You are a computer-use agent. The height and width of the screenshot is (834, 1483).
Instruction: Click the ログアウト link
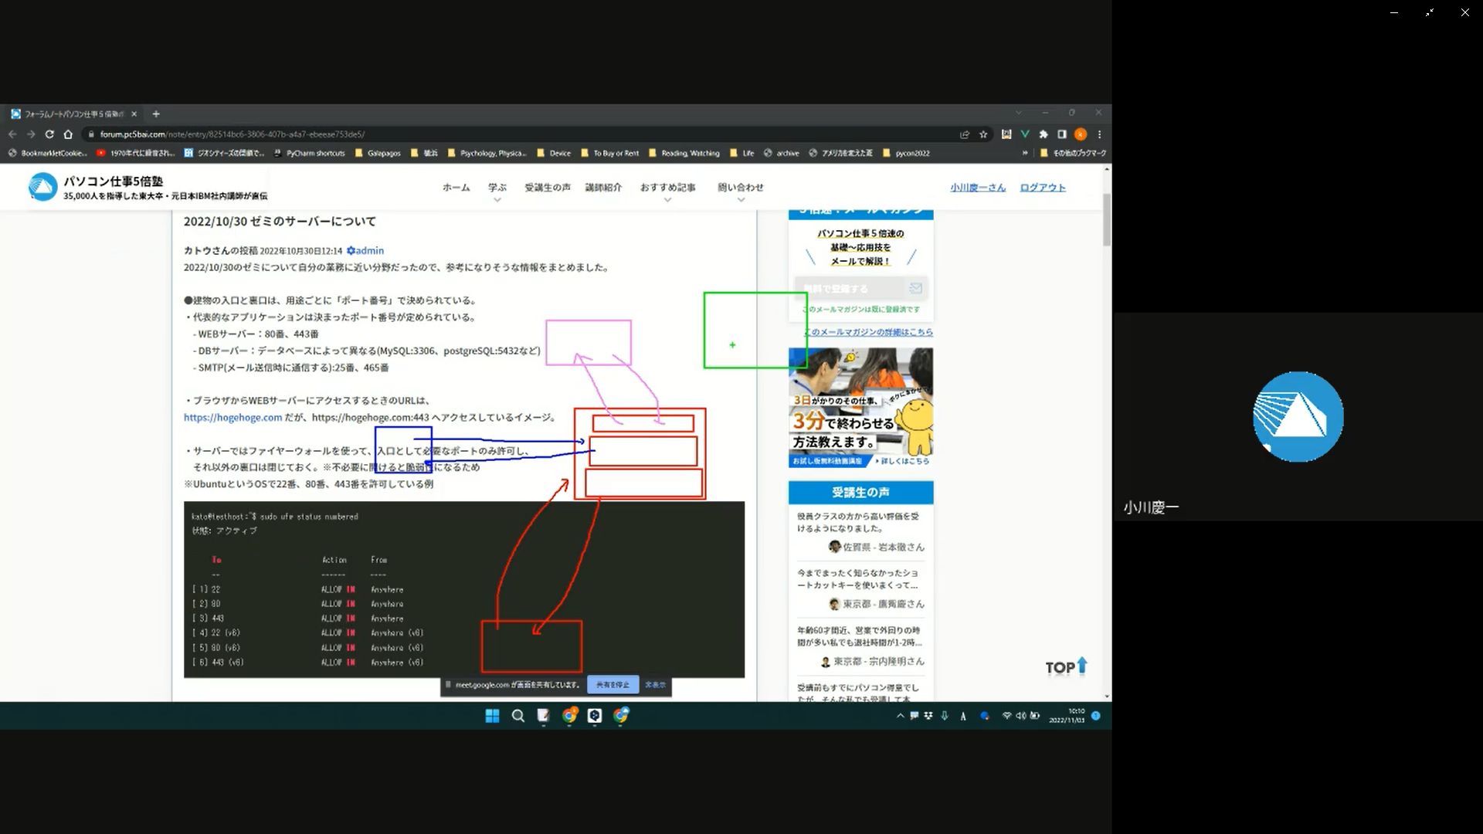(x=1042, y=188)
